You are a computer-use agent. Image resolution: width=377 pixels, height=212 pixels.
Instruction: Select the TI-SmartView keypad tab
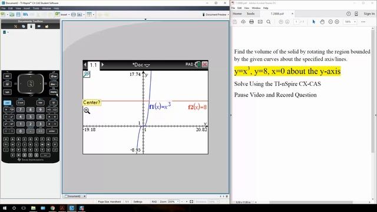pyautogui.click(x=31, y=26)
